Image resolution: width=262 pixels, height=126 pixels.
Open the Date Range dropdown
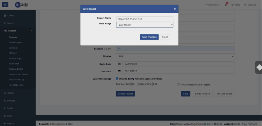pyautogui.click(x=145, y=25)
